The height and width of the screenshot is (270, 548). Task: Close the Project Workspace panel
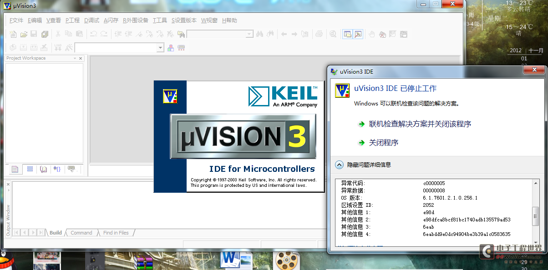(81, 58)
